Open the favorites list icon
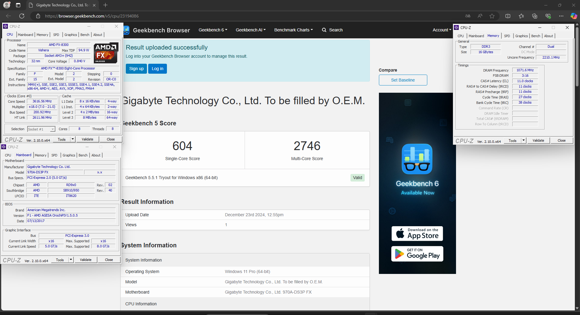The image size is (580, 315). 521,16
